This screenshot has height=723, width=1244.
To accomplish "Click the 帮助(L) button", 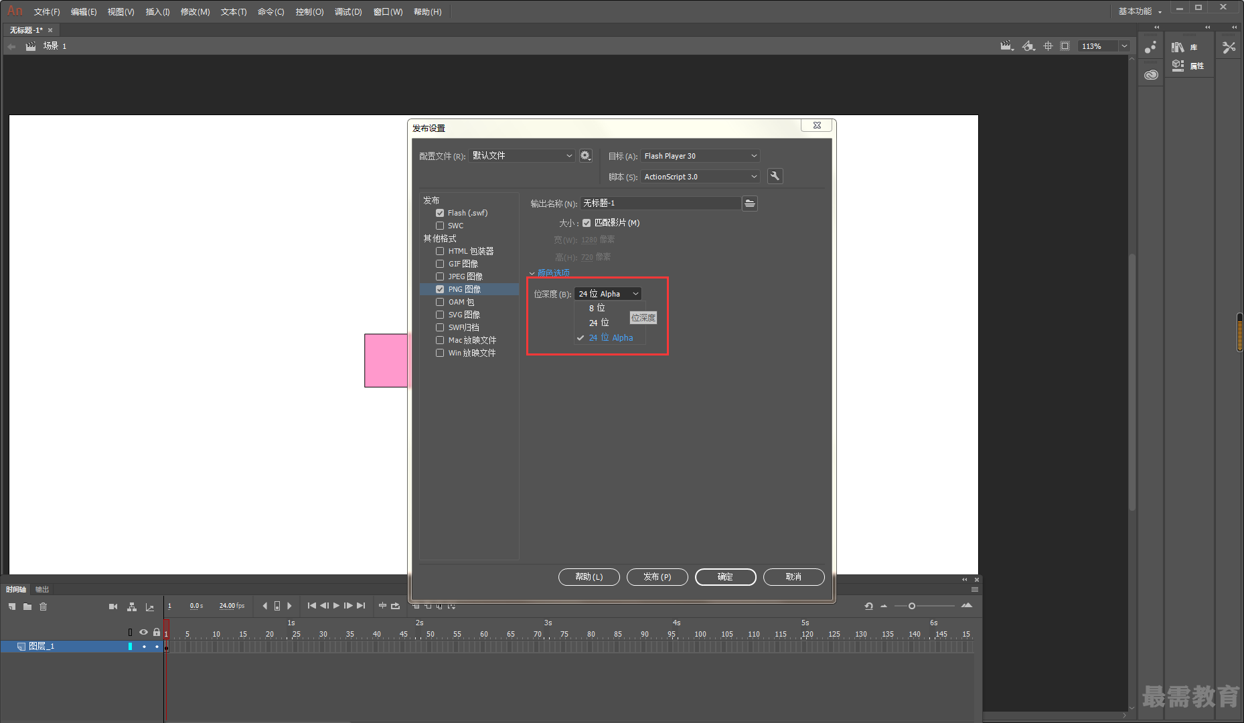I will click(589, 576).
